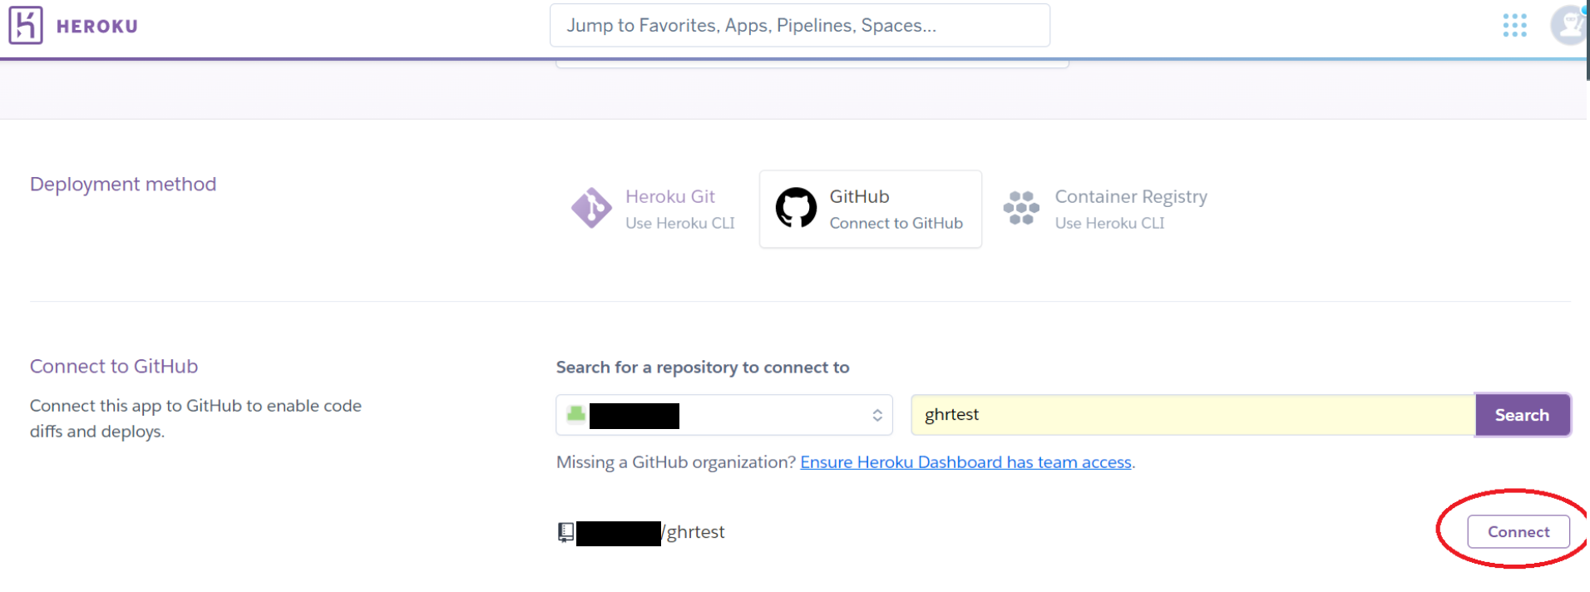Open the user avatar account menu
This screenshot has width=1590, height=592.
(1568, 25)
